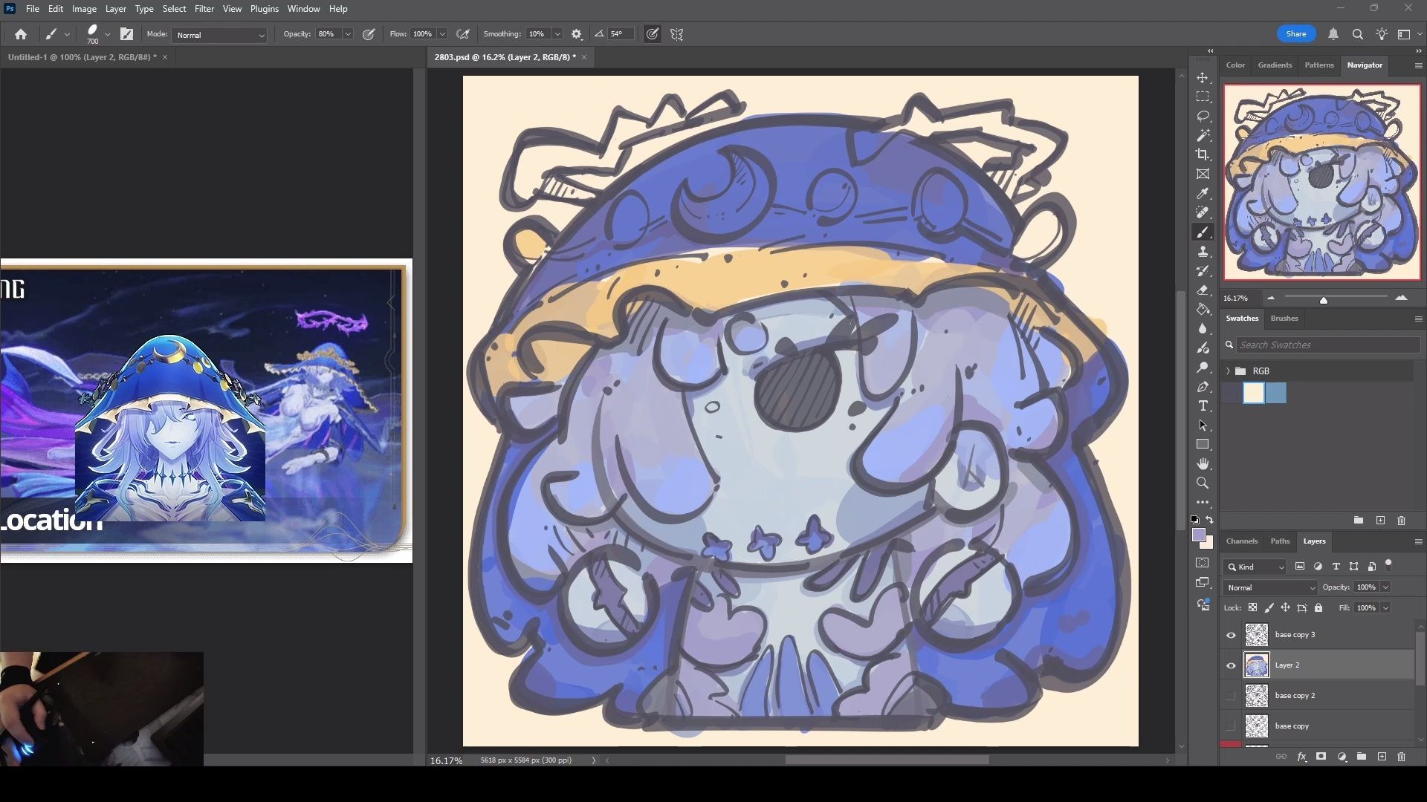Open layer Fill percentage dropdown
Image resolution: width=1427 pixels, height=802 pixels.
(x=1385, y=607)
